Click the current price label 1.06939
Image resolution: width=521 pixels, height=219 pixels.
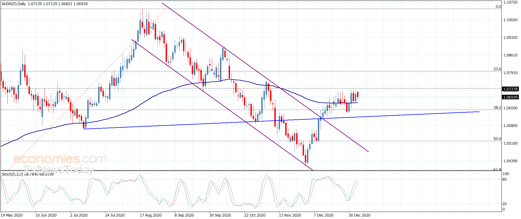pos(510,97)
